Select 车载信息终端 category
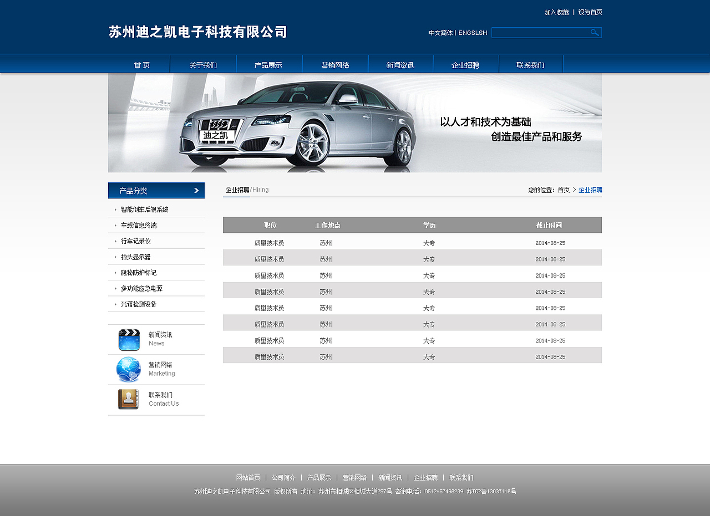 pos(139,225)
